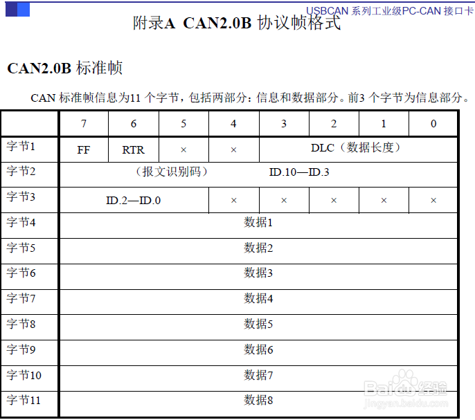Image resolution: width=475 pixels, height=420 pixels.
Task: Click the 数据7 cell
Action: (x=258, y=378)
